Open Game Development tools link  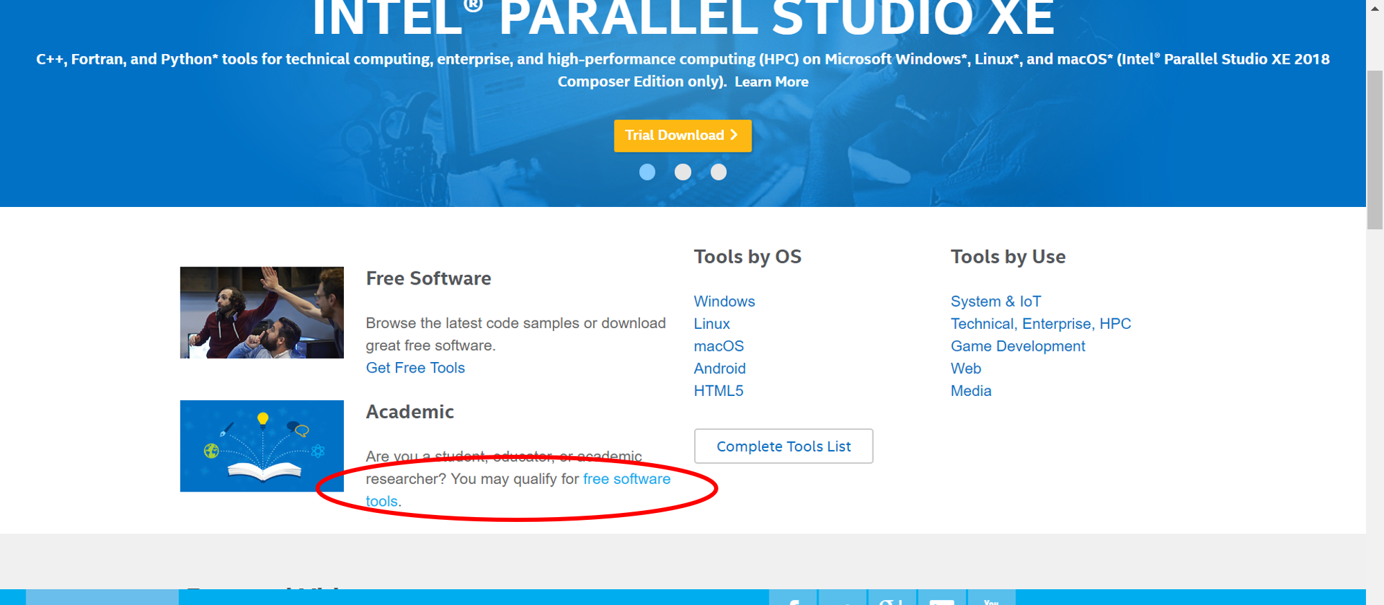[1017, 346]
